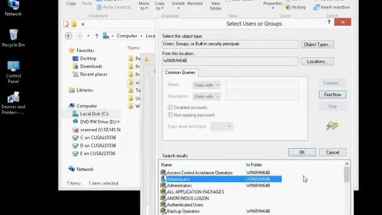The height and width of the screenshot is (215, 382).
Task: Select Favorites in the navigation pane
Action: click(x=82, y=50)
